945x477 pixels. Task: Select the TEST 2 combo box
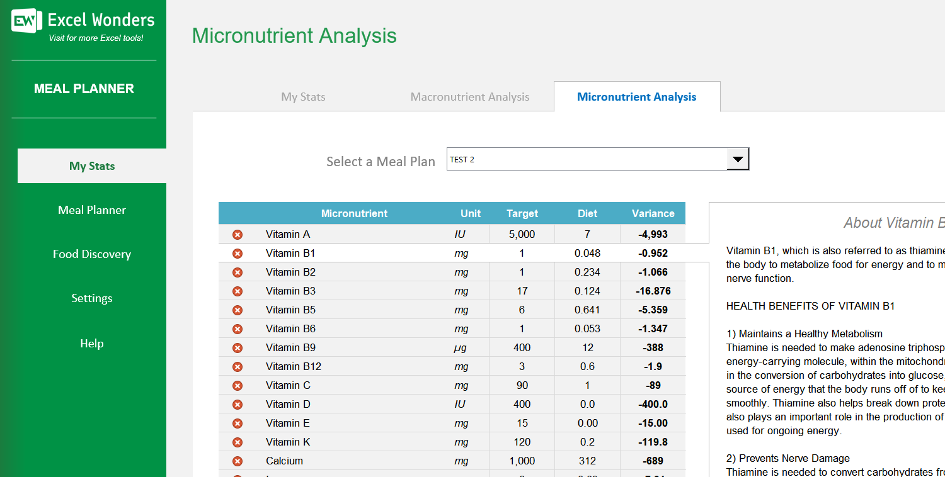[x=586, y=159]
